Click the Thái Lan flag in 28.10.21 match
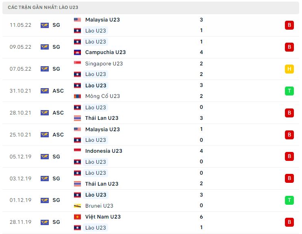Viewport: 302px width, 234px height. pyautogui.click(x=77, y=118)
